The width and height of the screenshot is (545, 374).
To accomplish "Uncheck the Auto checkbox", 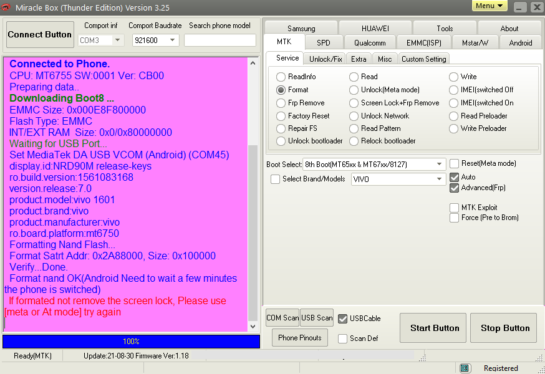I will tap(455, 177).
